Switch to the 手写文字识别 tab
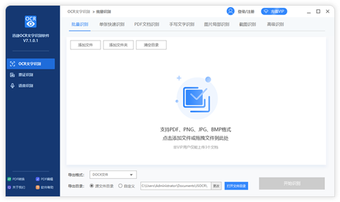 182,24
